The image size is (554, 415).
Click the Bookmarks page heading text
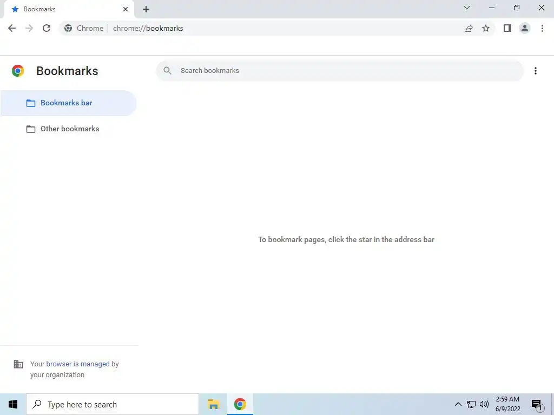pyautogui.click(x=67, y=71)
